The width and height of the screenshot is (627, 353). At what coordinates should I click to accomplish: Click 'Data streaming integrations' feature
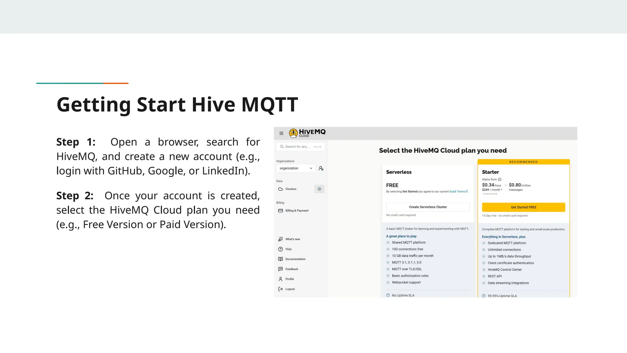click(508, 283)
